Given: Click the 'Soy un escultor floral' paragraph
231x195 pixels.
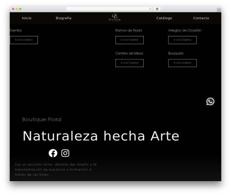Looking at the screenshot, I should click(55, 169).
